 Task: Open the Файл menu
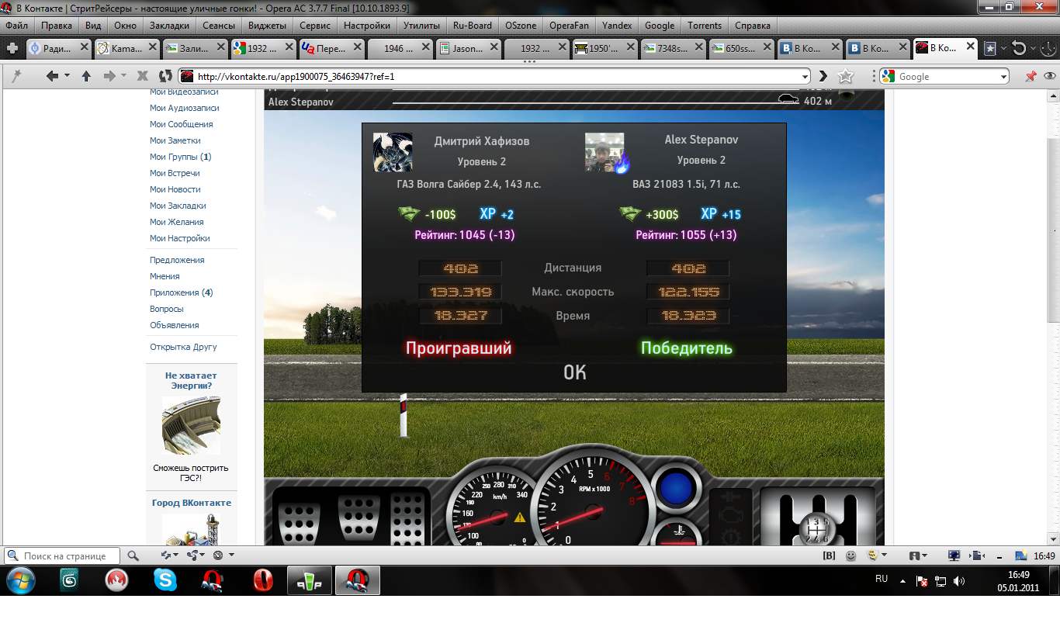point(16,25)
